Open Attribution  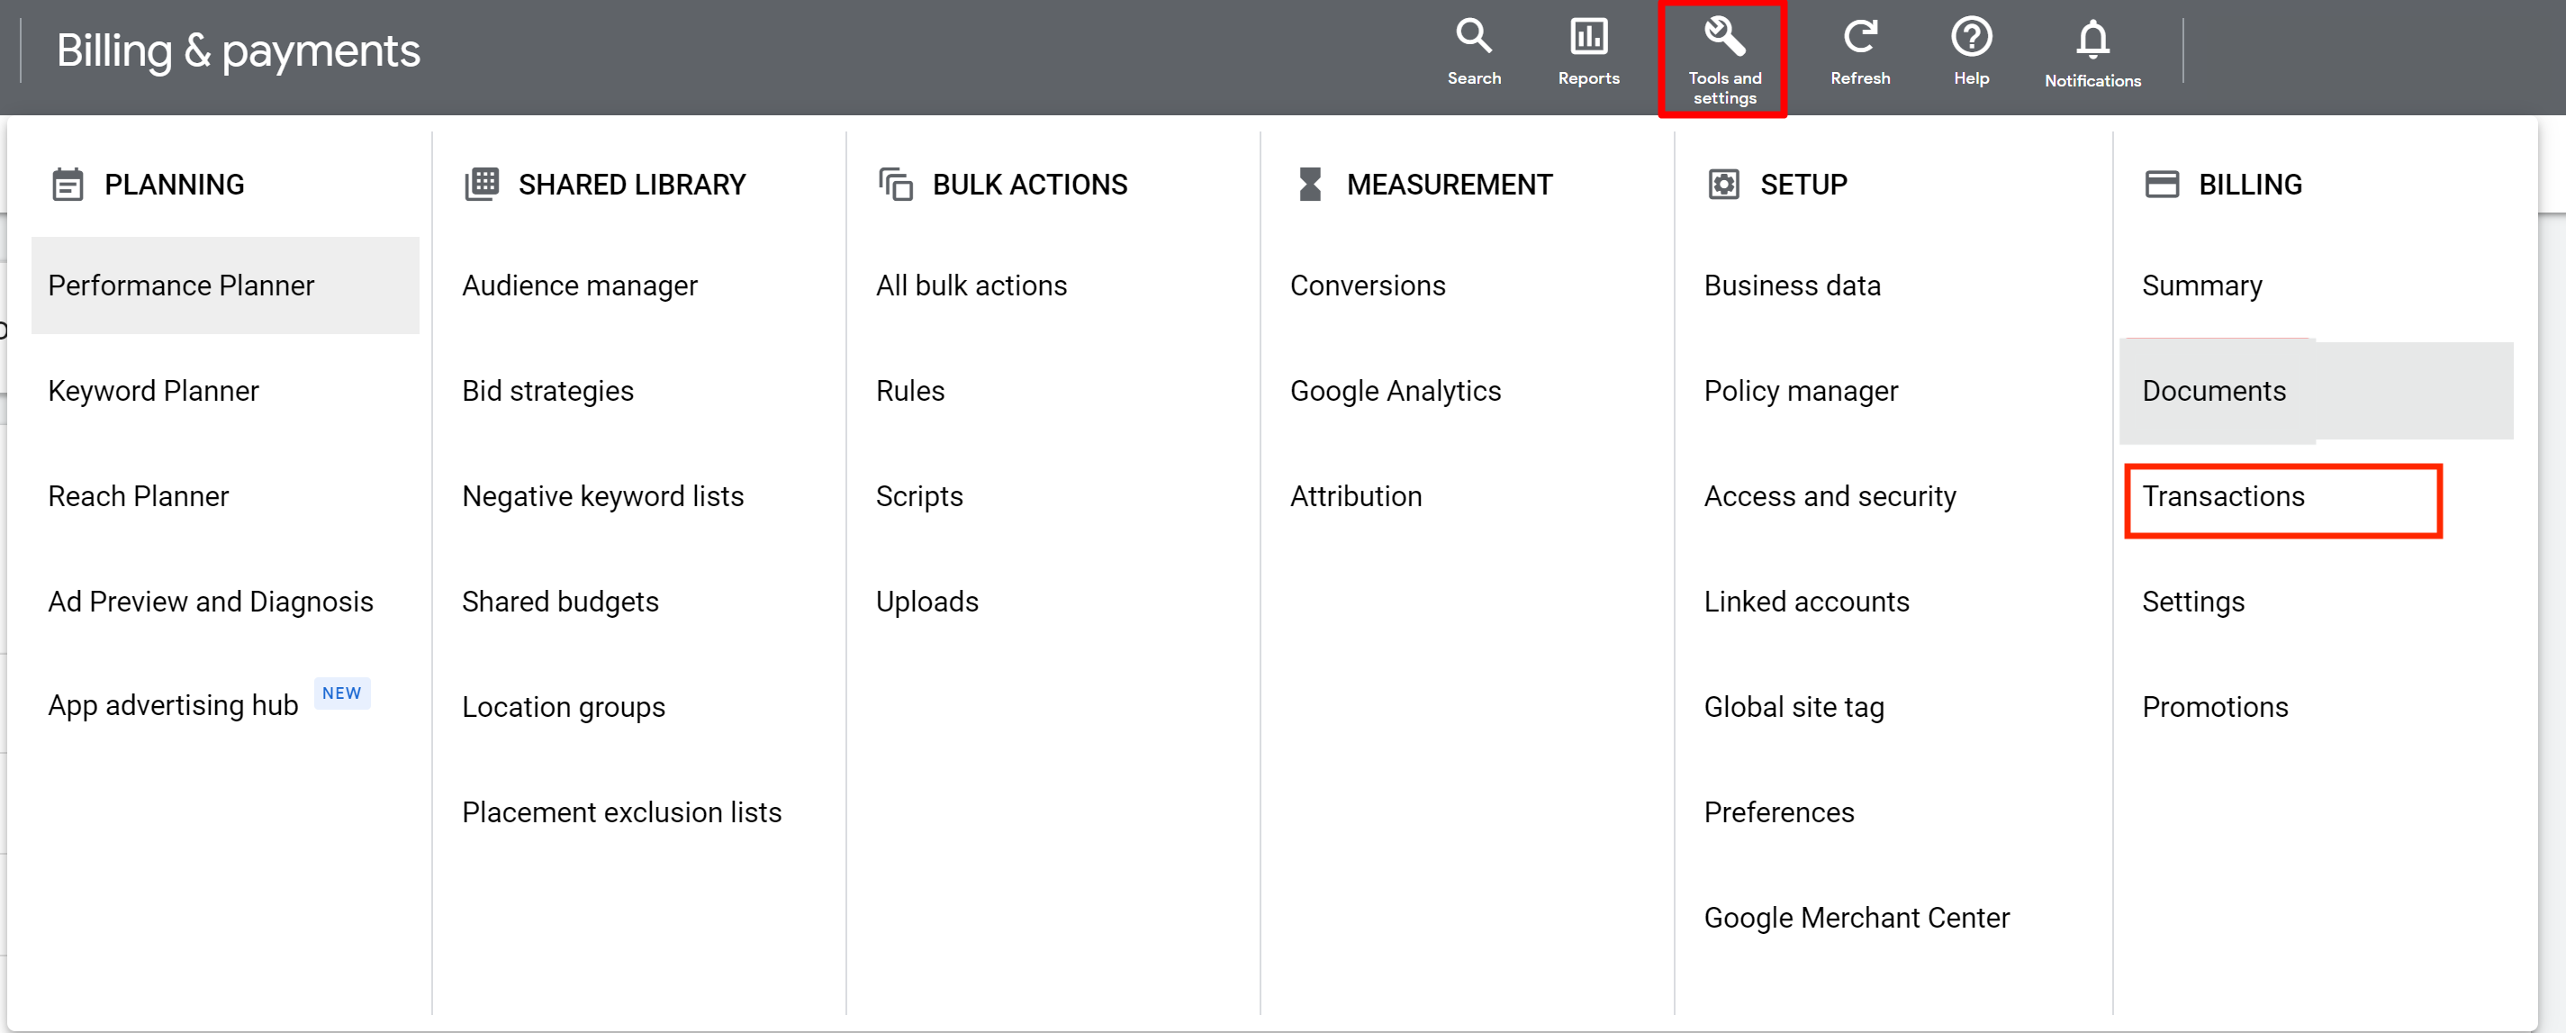coord(1356,496)
